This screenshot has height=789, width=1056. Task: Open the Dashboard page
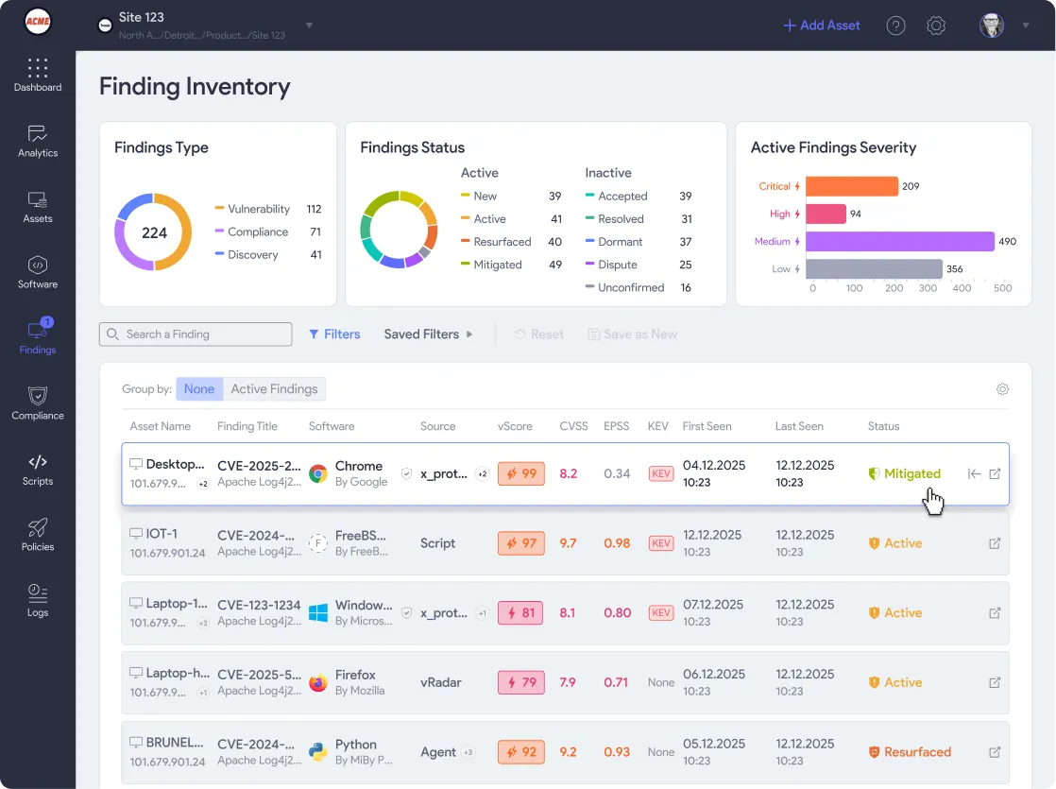pyautogui.click(x=38, y=75)
